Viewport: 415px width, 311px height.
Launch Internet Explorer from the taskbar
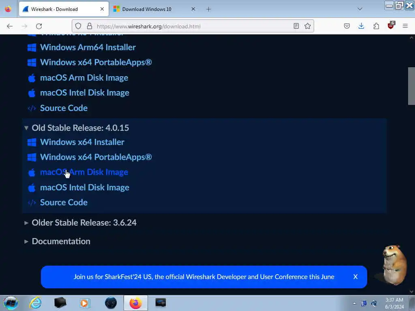click(x=36, y=303)
